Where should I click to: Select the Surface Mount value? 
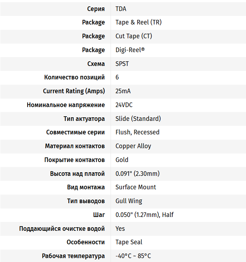pyautogui.click(x=136, y=187)
